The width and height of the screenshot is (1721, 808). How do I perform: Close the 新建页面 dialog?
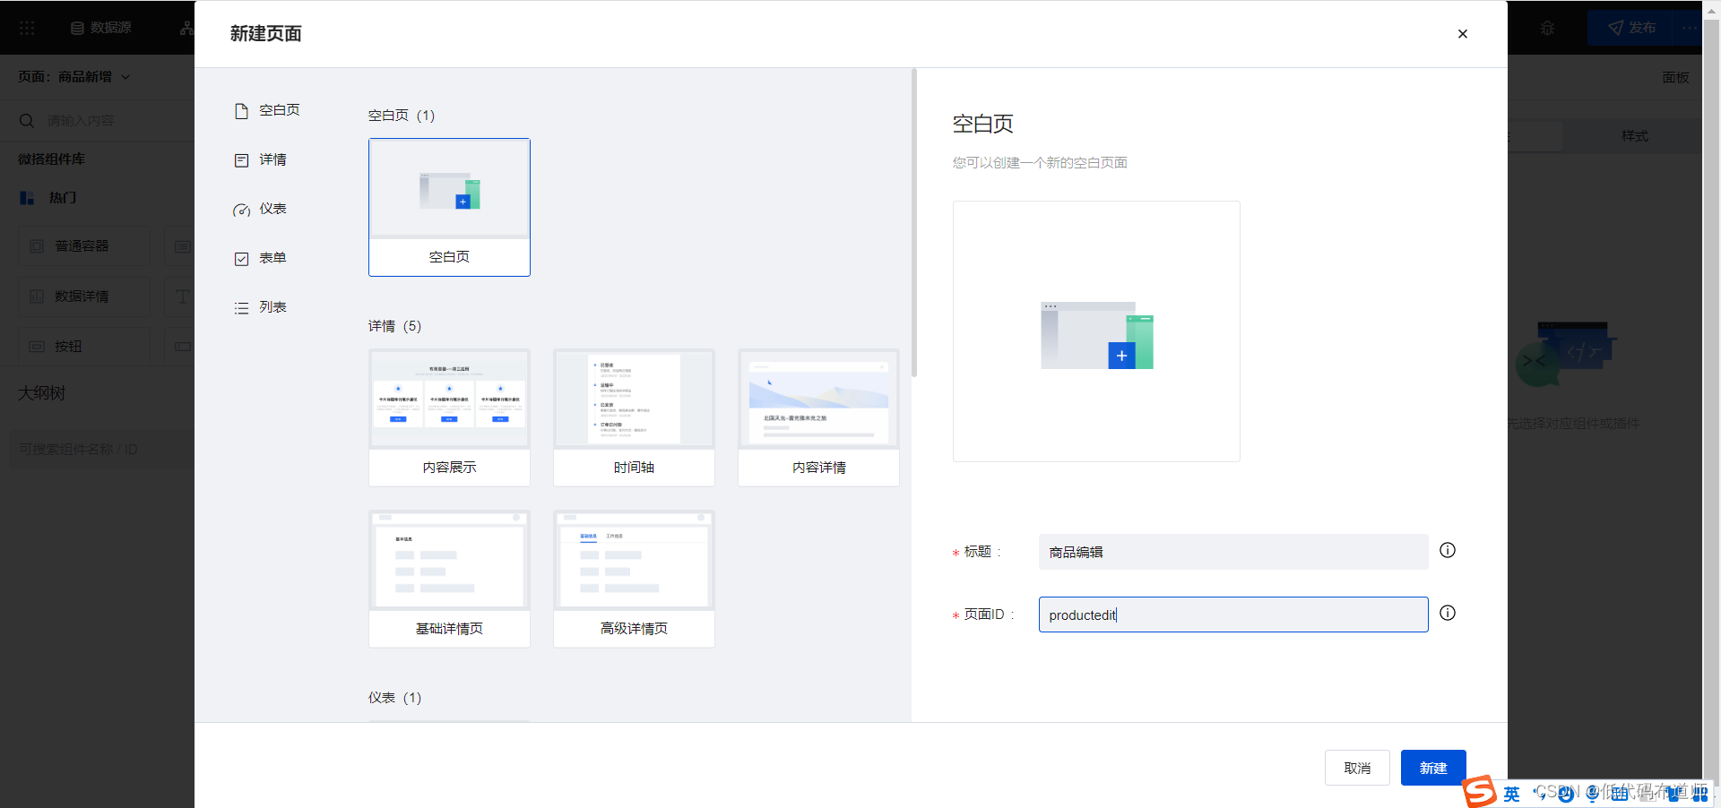(x=1463, y=34)
